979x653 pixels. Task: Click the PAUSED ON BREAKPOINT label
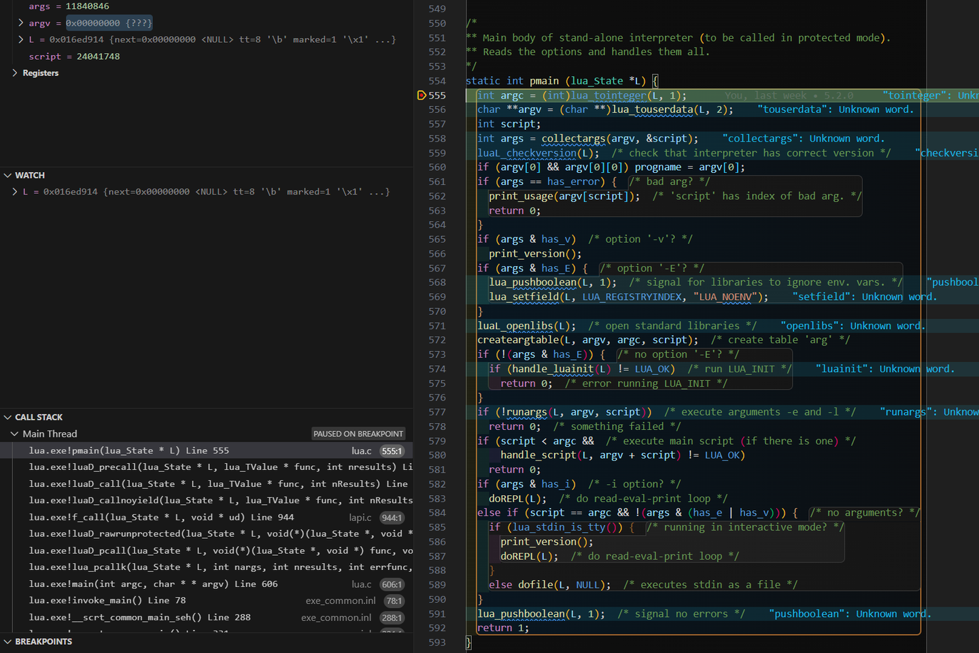(358, 434)
